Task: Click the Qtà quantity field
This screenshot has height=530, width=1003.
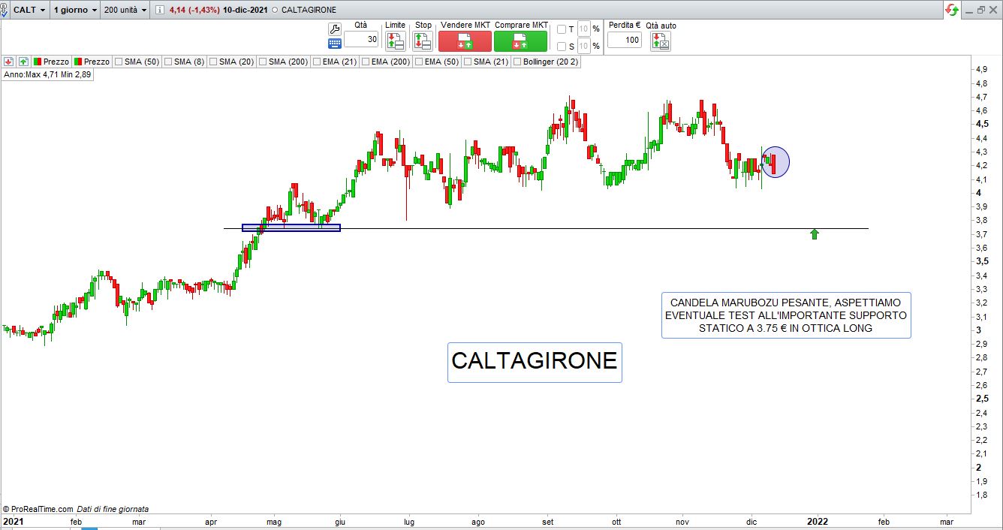Action: (361, 40)
